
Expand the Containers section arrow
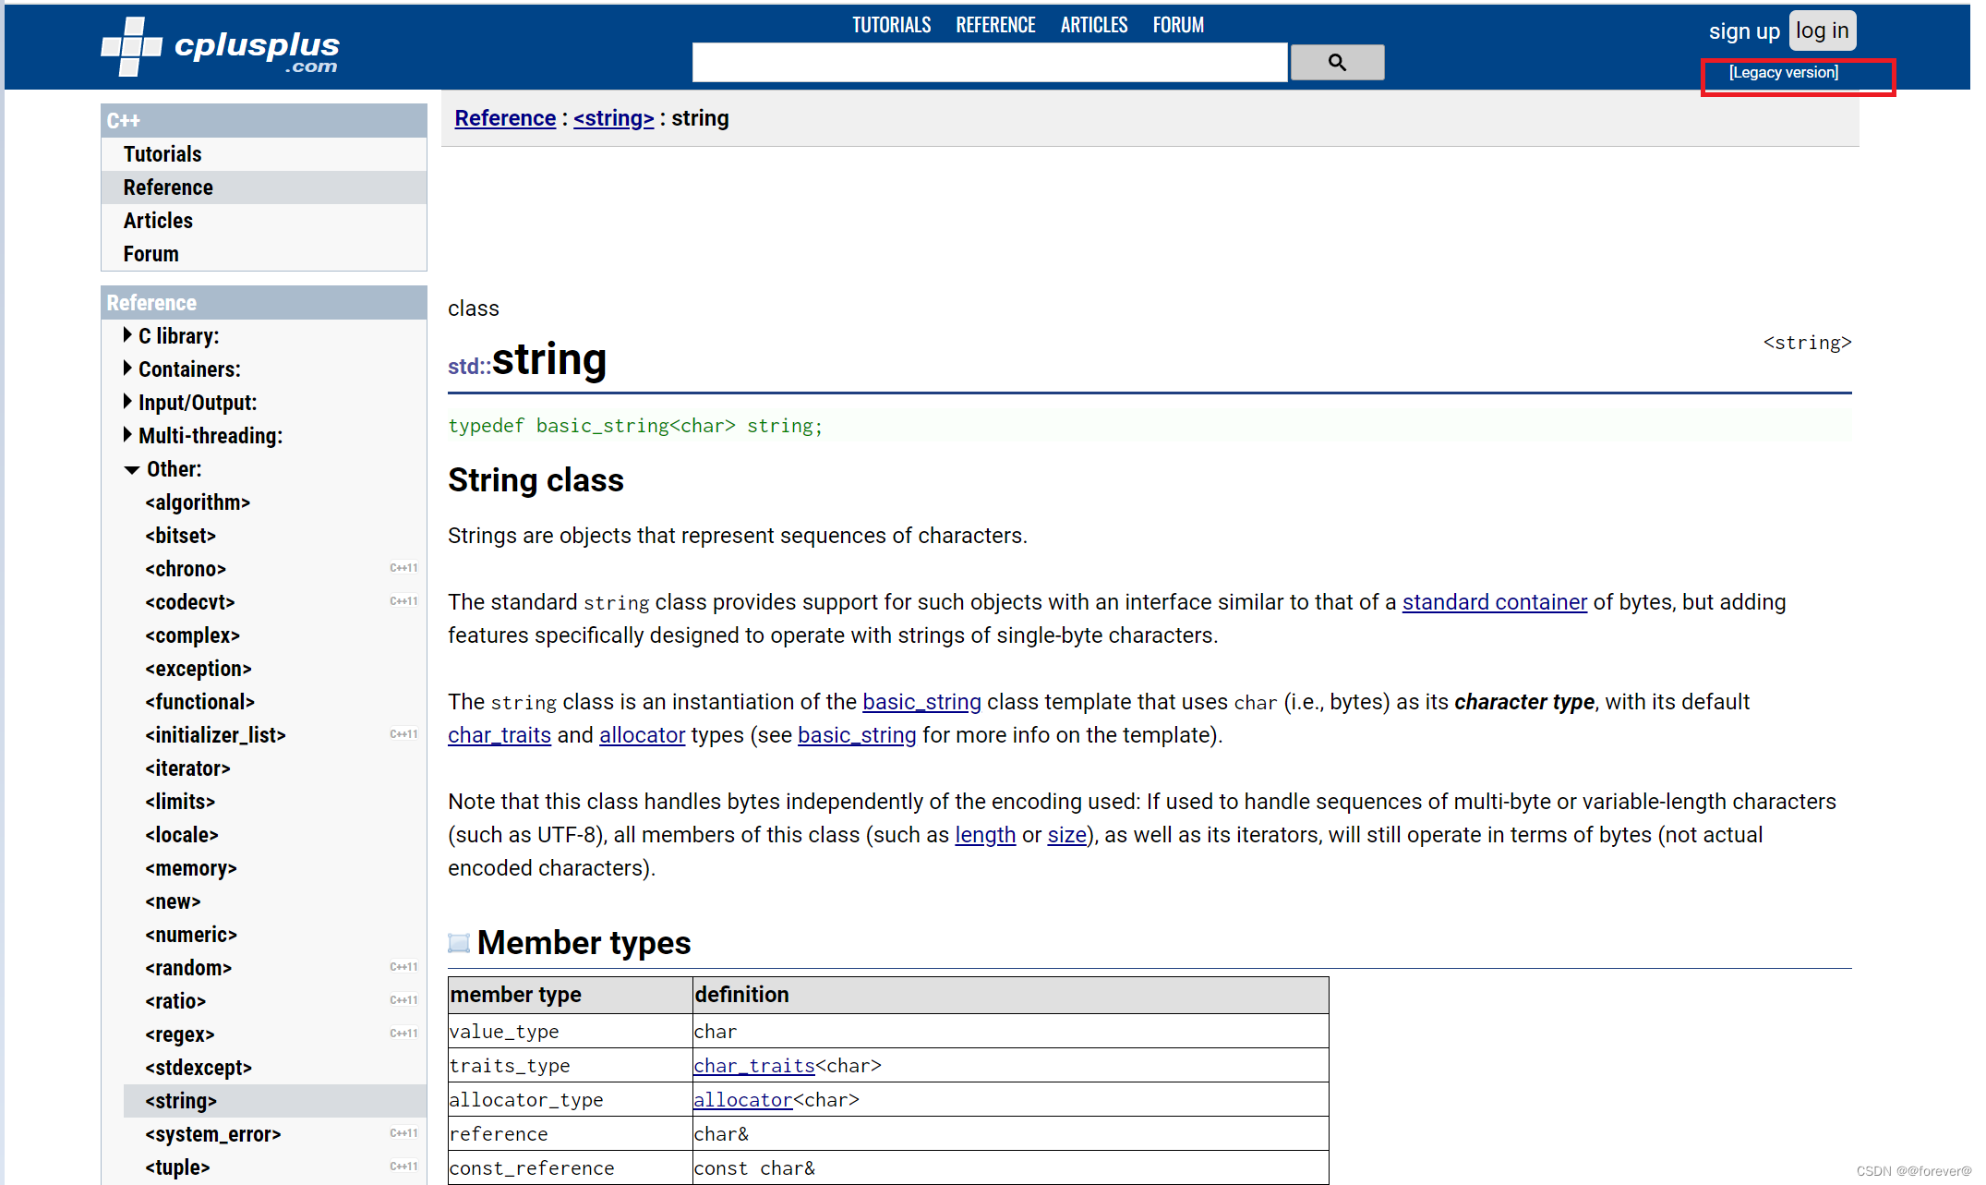click(127, 369)
